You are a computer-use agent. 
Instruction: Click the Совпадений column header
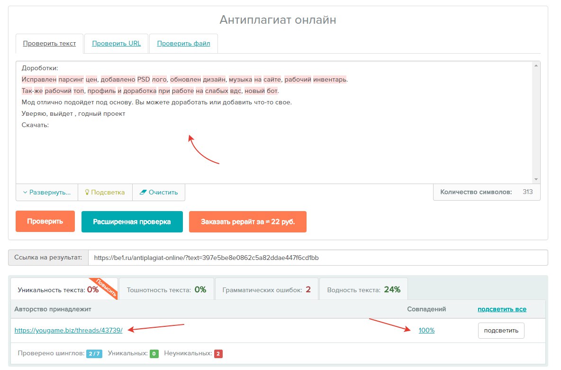(x=426, y=309)
